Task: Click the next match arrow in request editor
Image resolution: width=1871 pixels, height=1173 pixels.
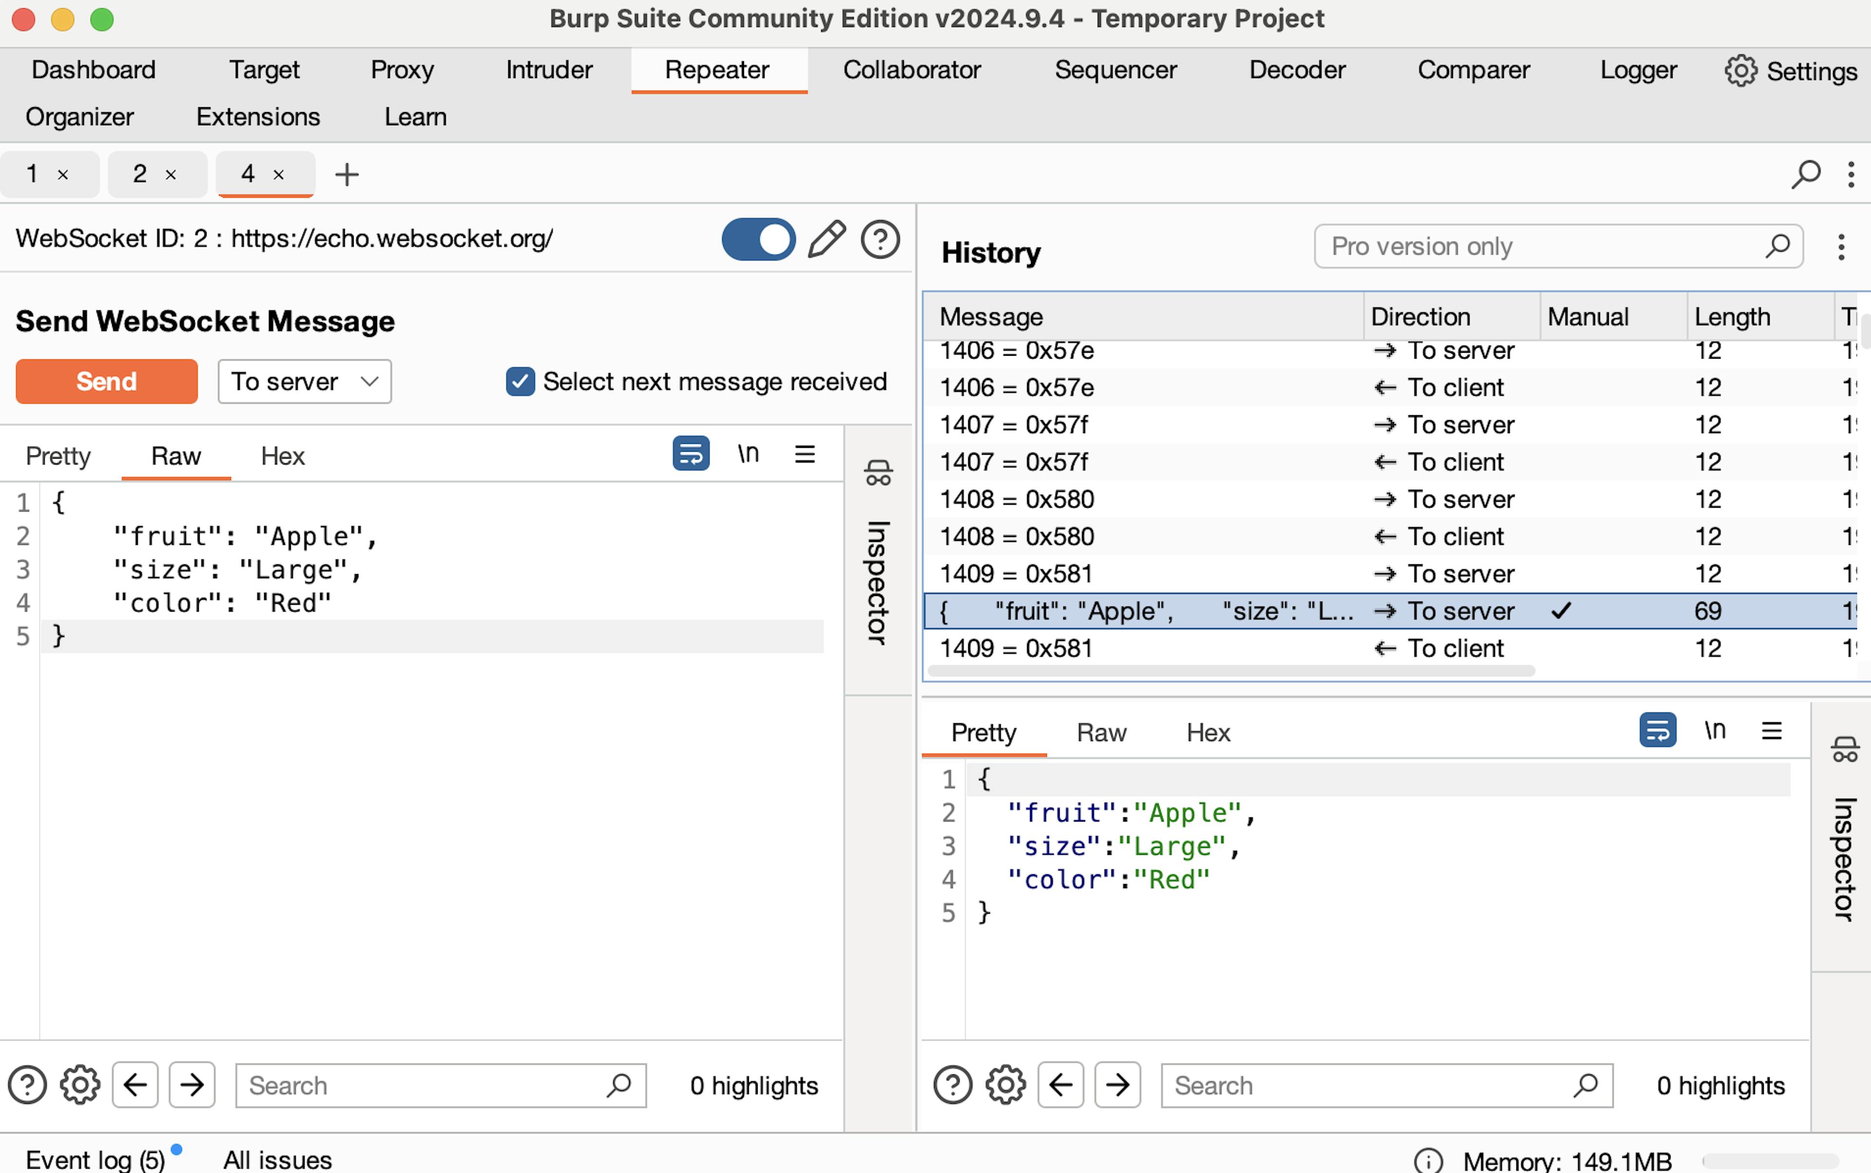Action: pyautogui.click(x=191, y=1085)
